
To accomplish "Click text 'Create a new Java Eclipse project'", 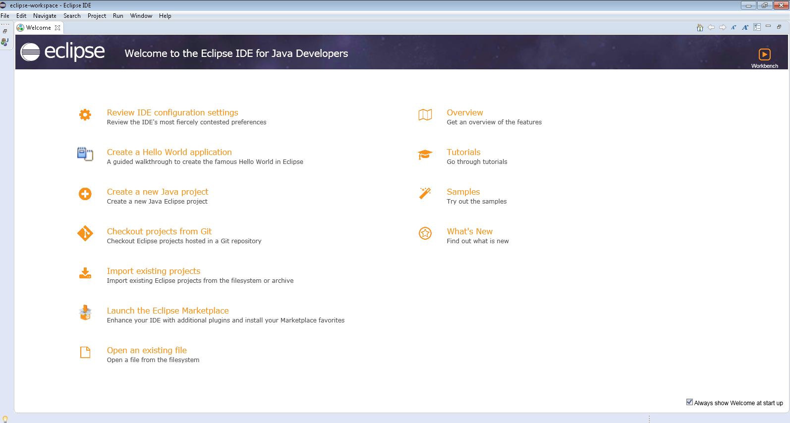I will 157,202.
